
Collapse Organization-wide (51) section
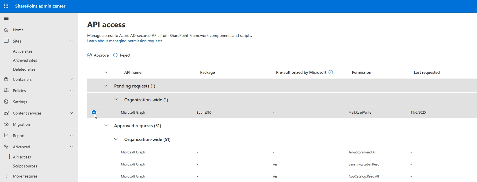point(116,139)
